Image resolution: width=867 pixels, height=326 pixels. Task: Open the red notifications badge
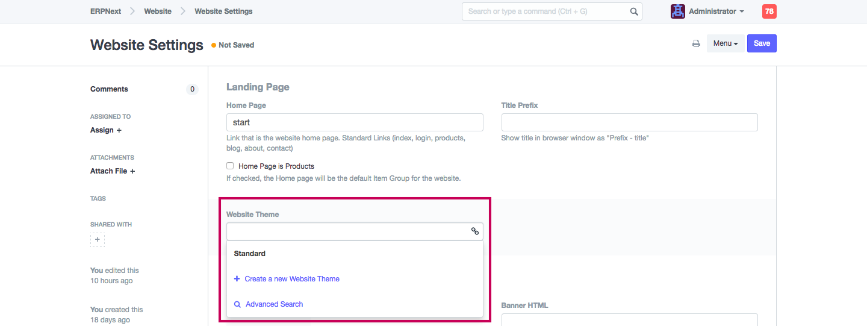click(769, 11)
